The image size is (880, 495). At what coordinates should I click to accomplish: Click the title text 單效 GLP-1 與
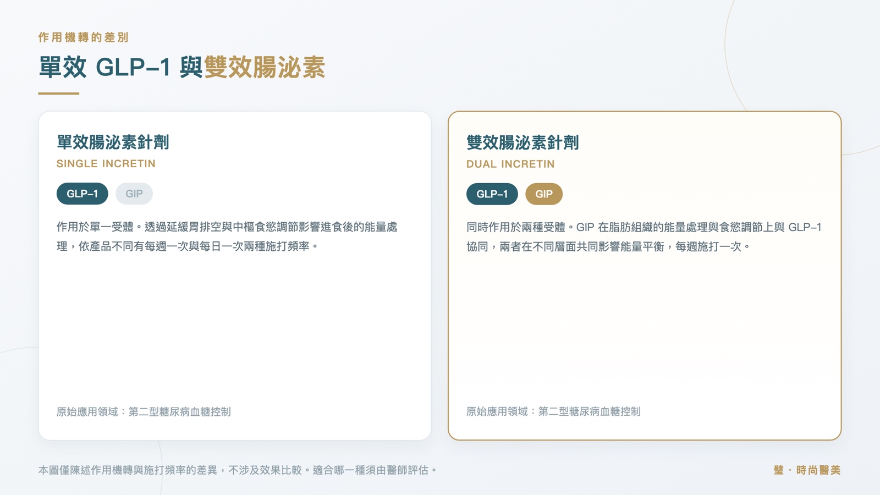(121, 68)
